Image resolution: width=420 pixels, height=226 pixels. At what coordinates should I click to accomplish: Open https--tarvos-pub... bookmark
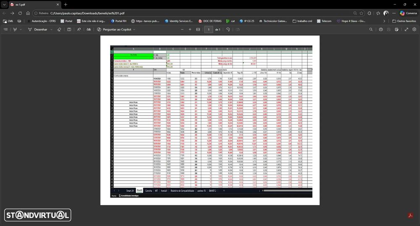[145, 21]
